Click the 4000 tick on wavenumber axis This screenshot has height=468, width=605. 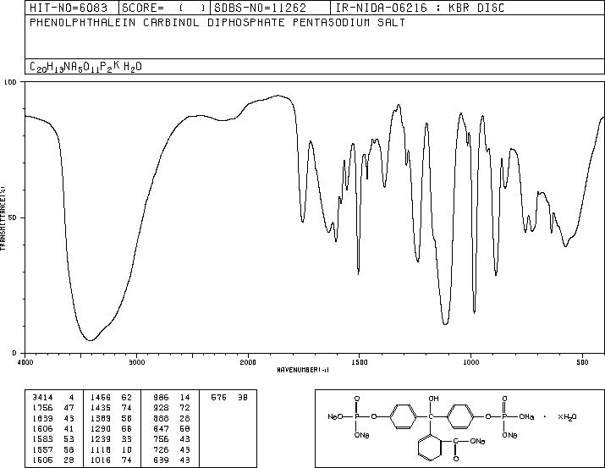[25, 362]
